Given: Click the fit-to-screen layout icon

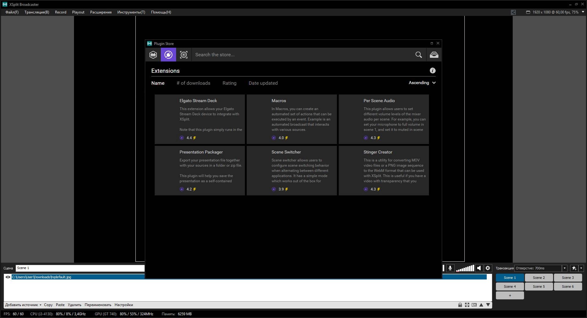Looking at the screenshot, I should [467, 305].
